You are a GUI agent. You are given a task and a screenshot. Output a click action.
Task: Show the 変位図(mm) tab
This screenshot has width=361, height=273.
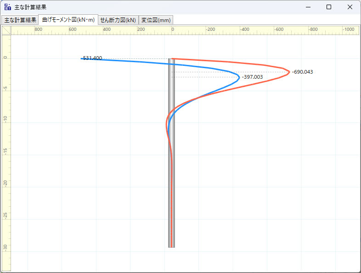156,20
